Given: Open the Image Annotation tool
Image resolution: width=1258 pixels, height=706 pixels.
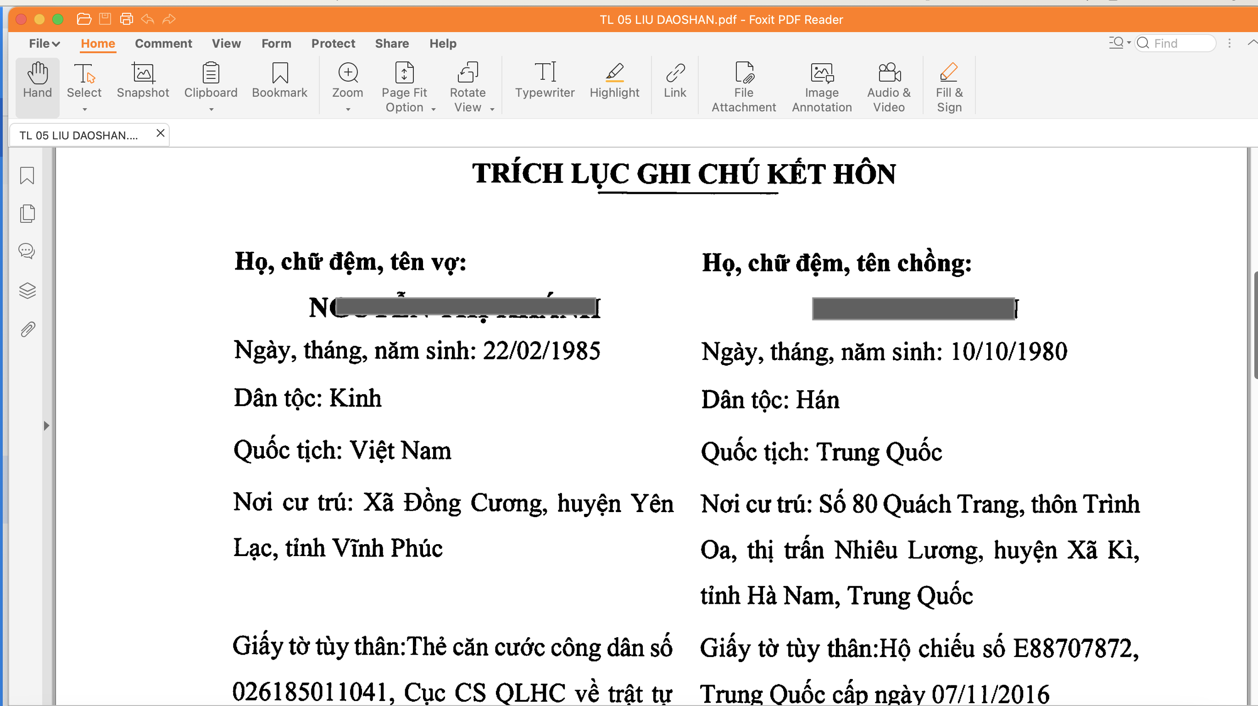Looking at the screenshot, I should (x=822, y=88).
